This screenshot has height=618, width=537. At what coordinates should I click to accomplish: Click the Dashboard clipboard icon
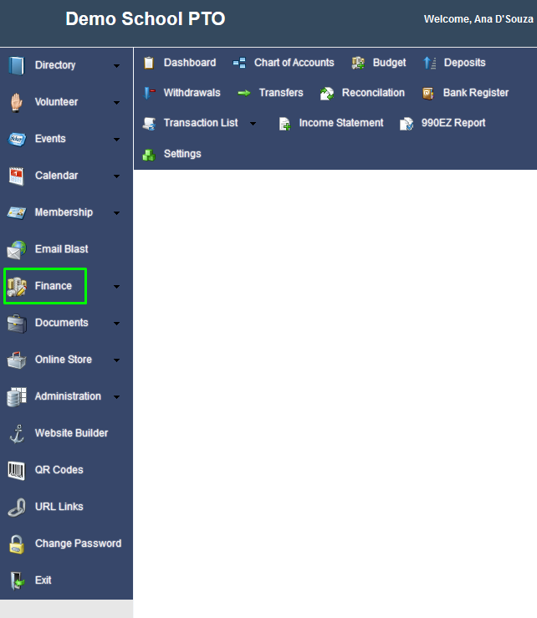[149, 63]
